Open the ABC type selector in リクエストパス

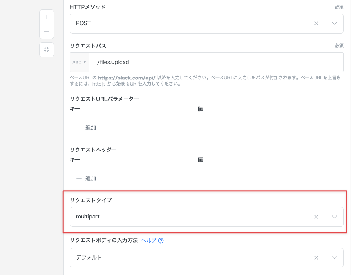pos(79,62)
